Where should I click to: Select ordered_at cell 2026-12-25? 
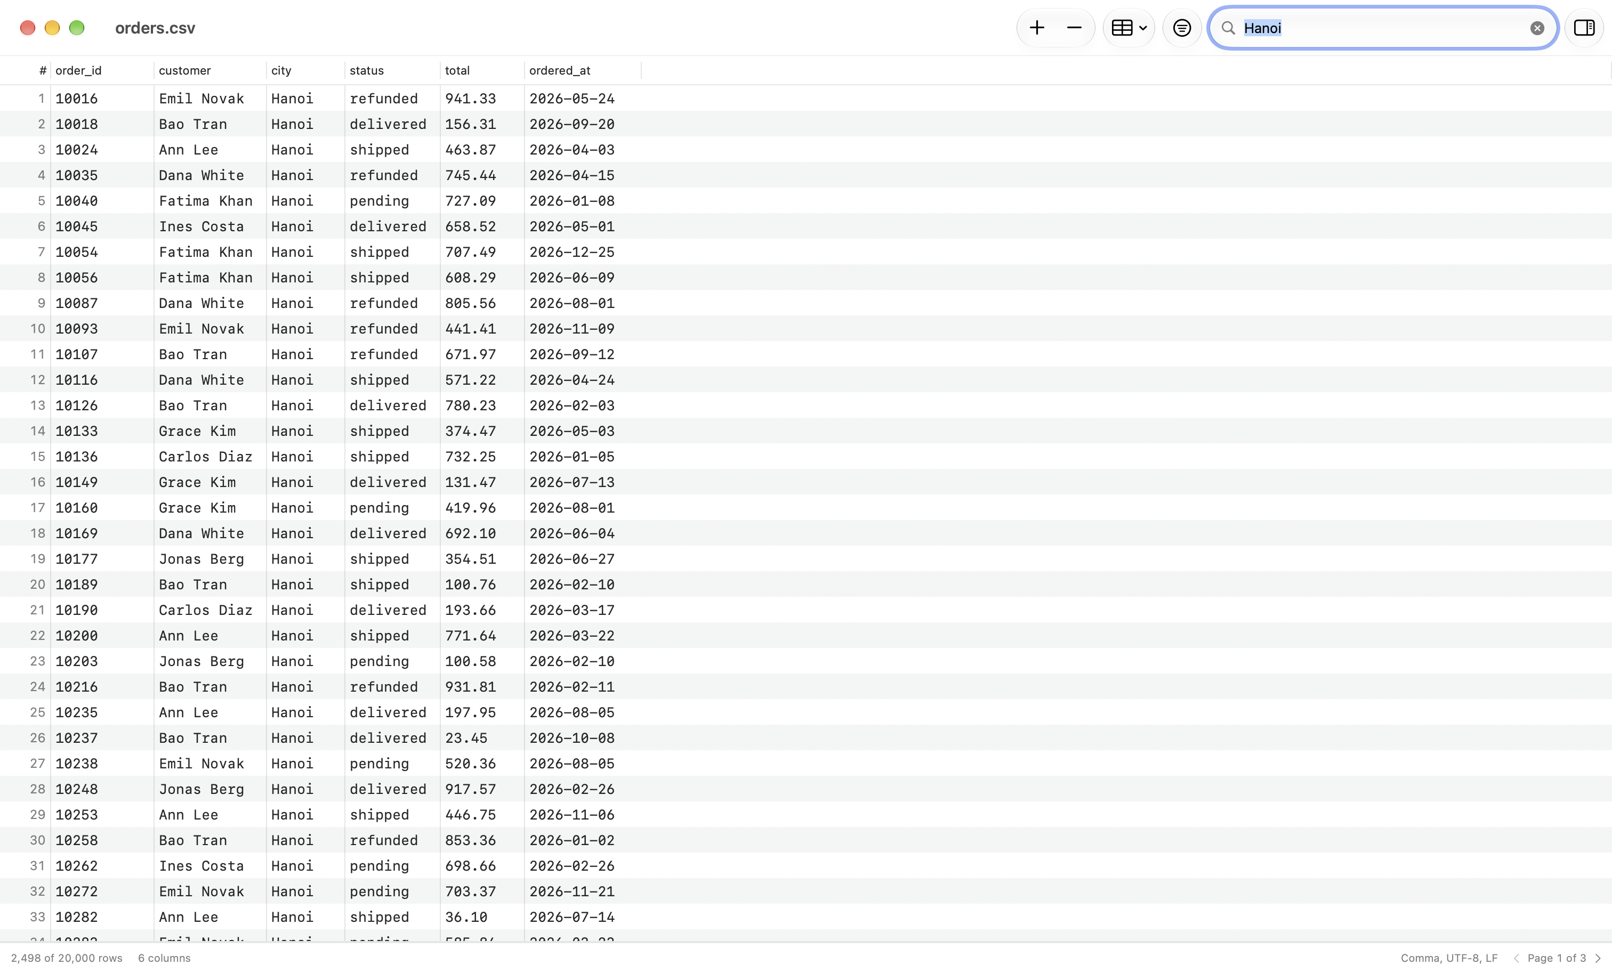click(x=583, y=252)
